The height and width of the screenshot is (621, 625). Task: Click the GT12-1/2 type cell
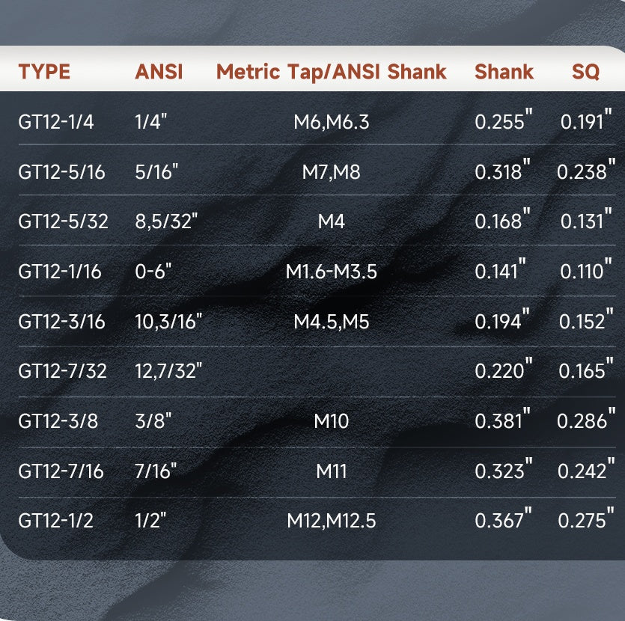tap(56, 521)
